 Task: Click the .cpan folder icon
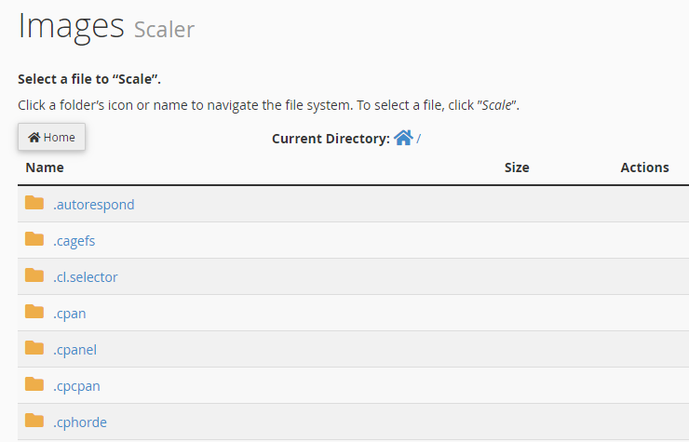(34, 312)
